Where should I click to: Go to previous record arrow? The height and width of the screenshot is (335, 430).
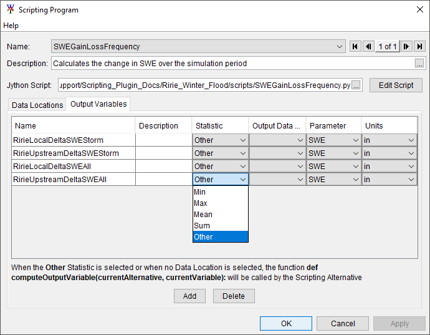click(x=368, y=47)
